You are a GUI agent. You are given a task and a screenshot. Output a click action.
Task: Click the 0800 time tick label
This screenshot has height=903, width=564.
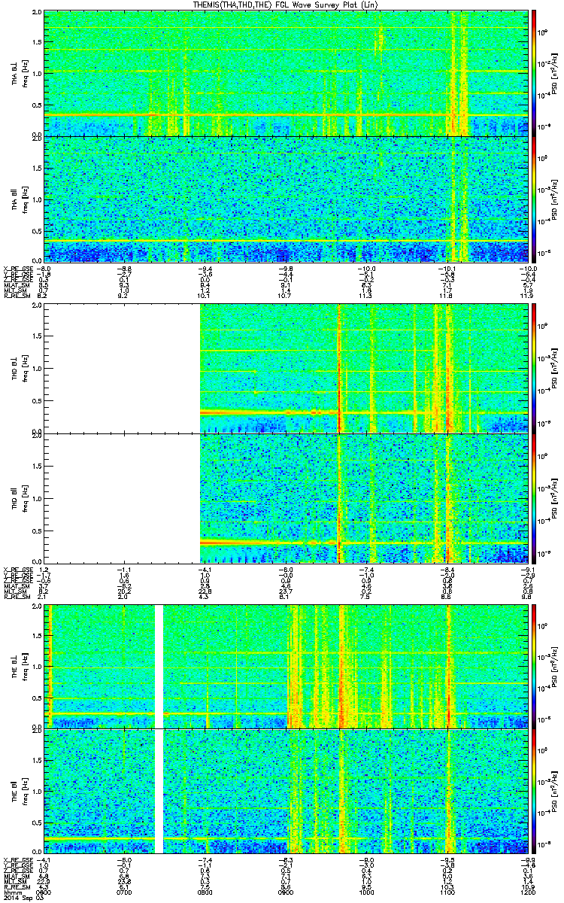tap(205, 892)
